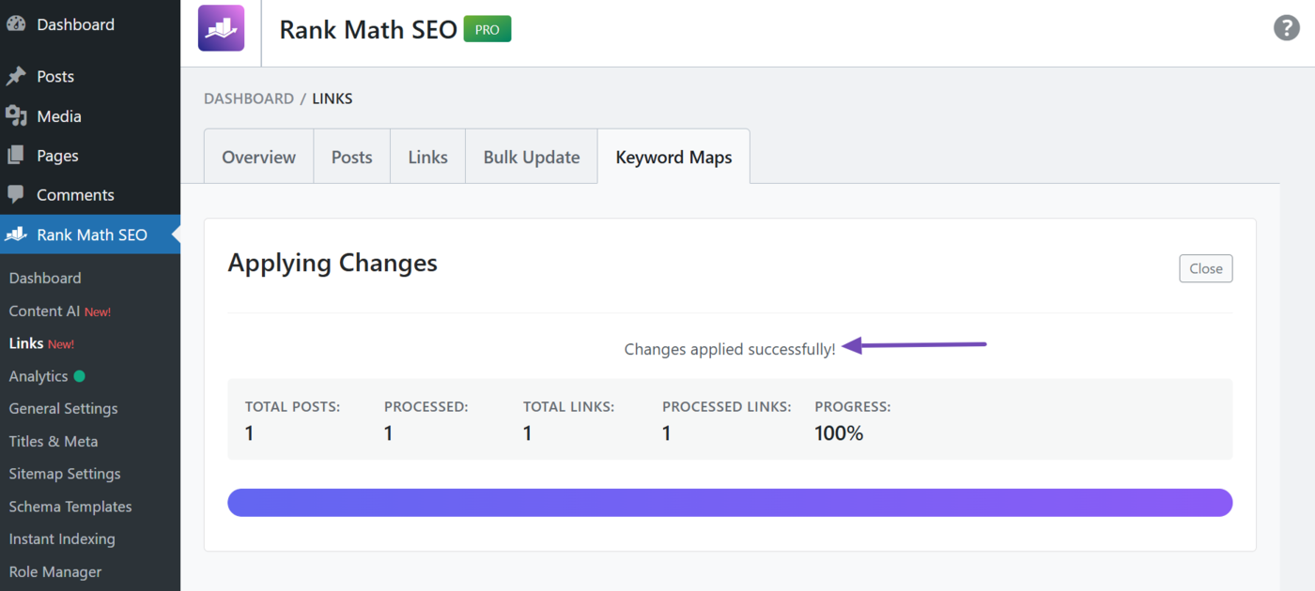Open the Media library icon

click(x=16, y=115)
